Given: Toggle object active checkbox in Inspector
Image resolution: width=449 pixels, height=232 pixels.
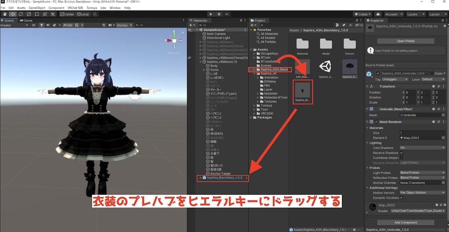Looking at the screenshot, I should pos(377,73).
